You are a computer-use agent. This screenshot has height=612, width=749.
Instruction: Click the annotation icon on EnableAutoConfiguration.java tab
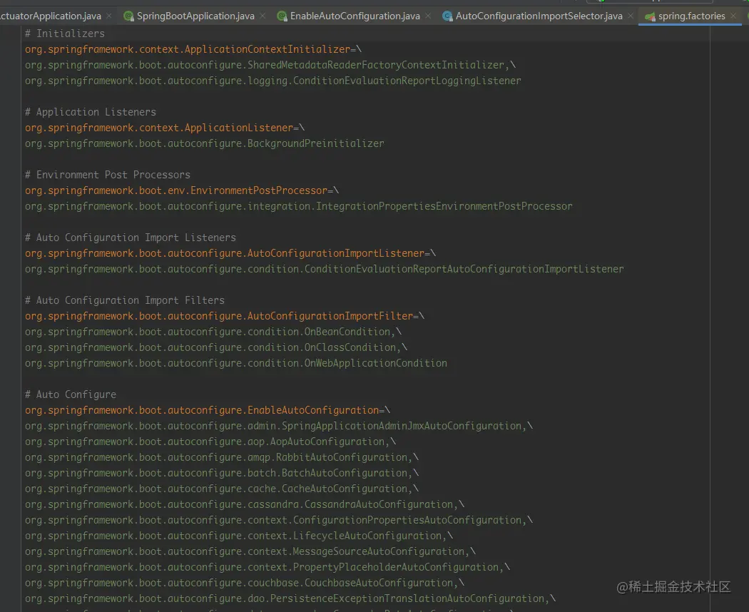(x=282, y=16)
